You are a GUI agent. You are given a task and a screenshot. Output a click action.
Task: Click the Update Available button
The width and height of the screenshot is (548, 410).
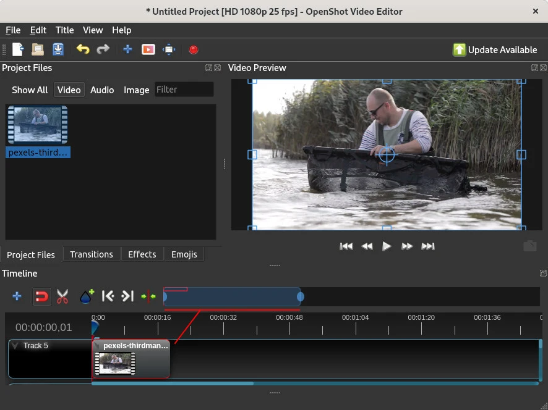point(495,50)
